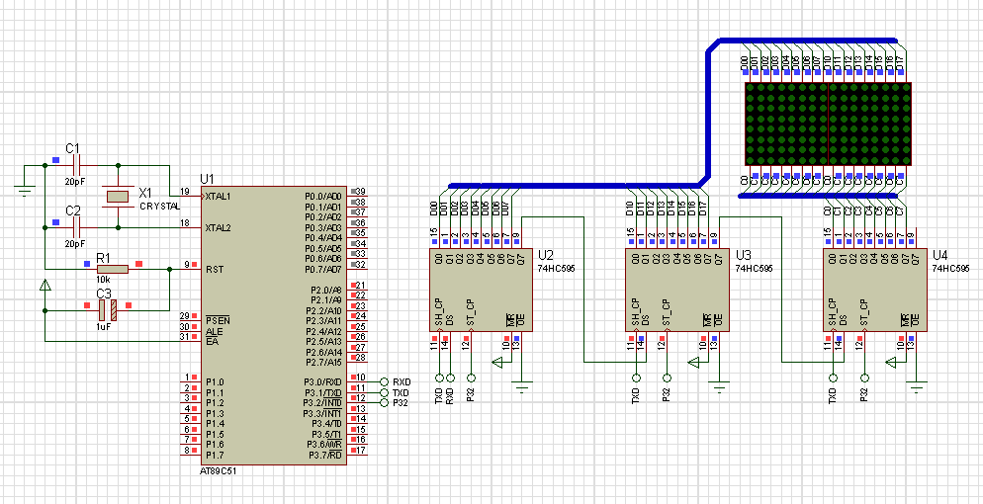Select the U1 AT89C51 microcontroller body
This screenshot has height=504, width=983.
[272, 326]
